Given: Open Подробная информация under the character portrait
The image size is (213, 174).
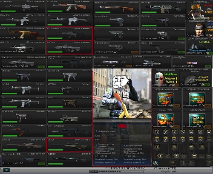Looking at the screenshot, I should pyautogui.click(x=121, y=121).
